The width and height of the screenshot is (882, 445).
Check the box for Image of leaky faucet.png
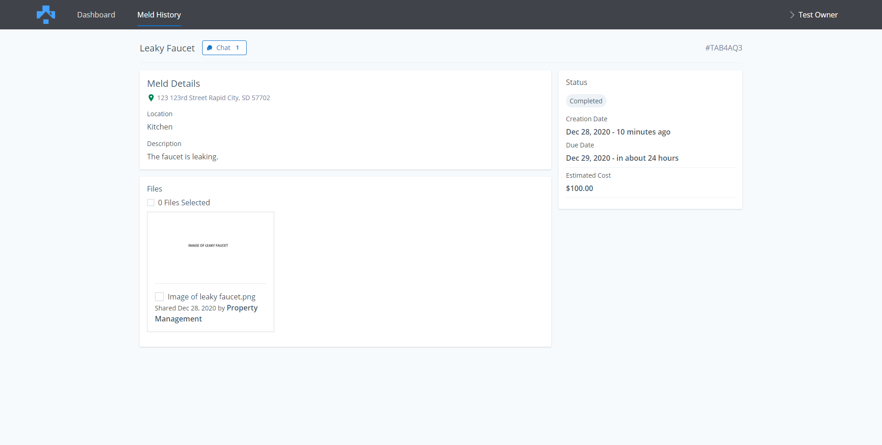coord(159,297)
